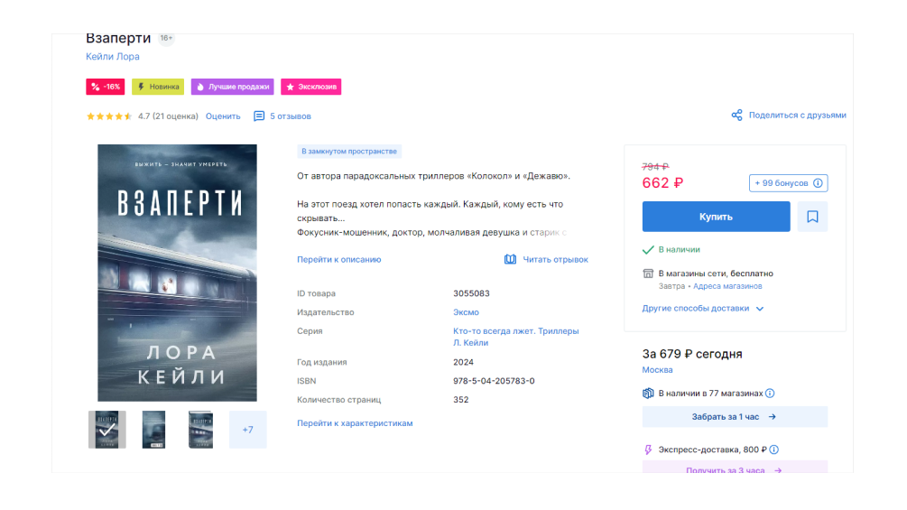Click info icon beside 99 бонусов
The image size is (907, 510).
click(x=818, y=183)
